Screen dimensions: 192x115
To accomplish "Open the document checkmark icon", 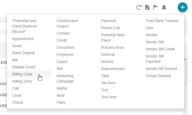I will pyautogui.click(x=147, y=7).
